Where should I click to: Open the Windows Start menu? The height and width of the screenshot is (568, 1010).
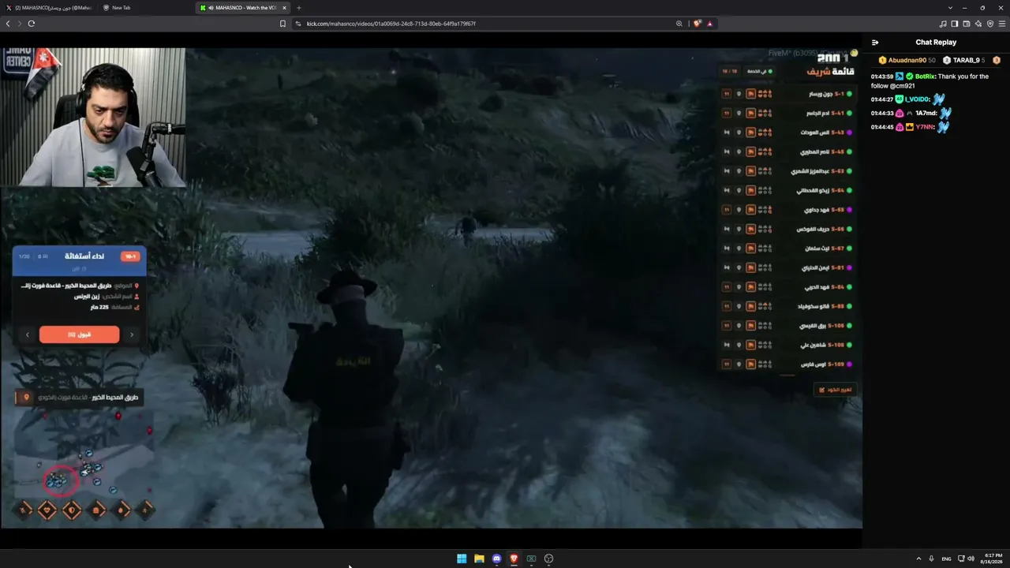[x=462, y=559]
